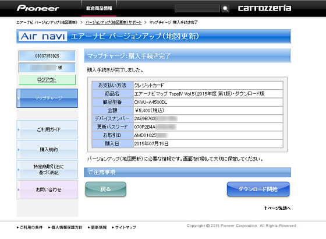Open the お問い合わせ sidebar item
326x239 pixels.
coord(47,189)
